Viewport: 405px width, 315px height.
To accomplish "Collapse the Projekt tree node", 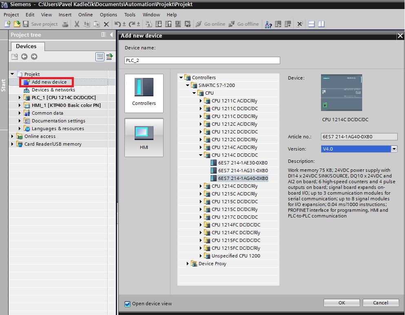I will [12, 74].
